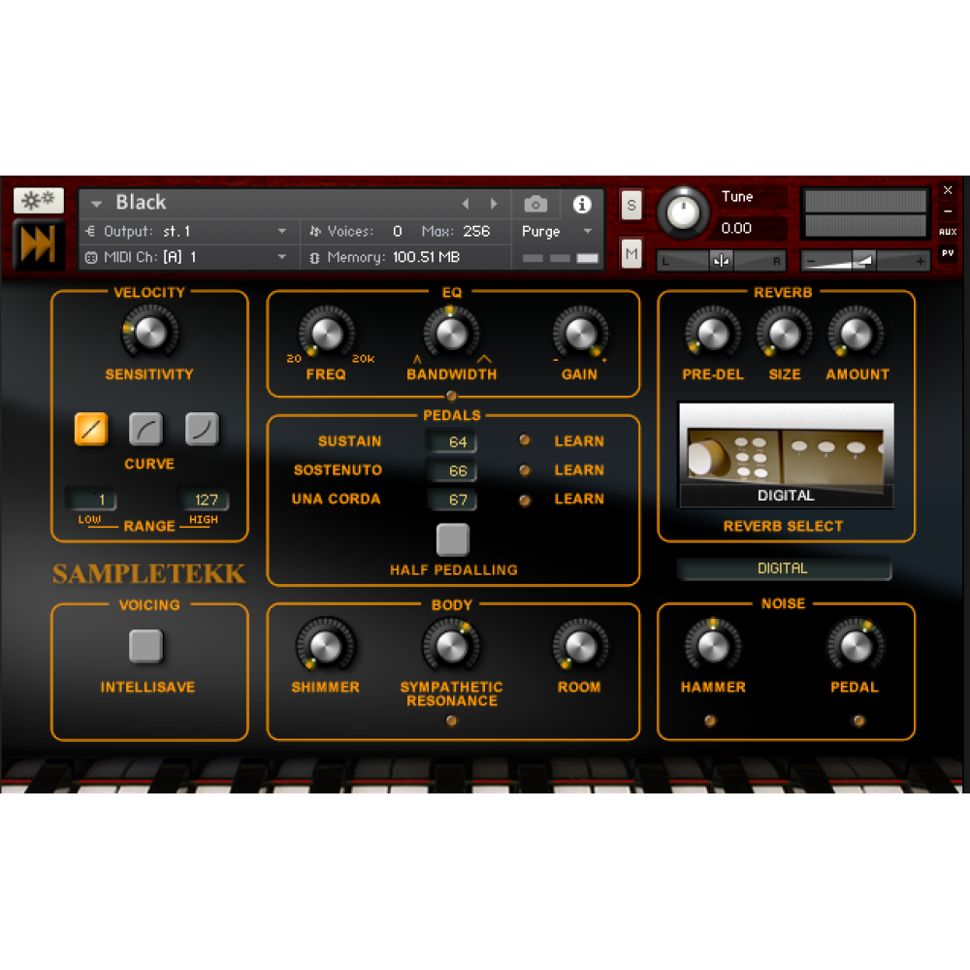This screenshot has height=970, width=970.
Task: Click the stereo pan slider
Action: click(x=721, y=260)
